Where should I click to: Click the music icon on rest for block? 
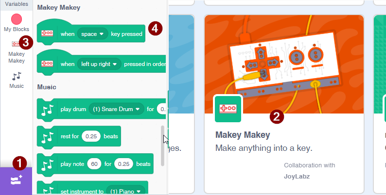pos(47,137)
